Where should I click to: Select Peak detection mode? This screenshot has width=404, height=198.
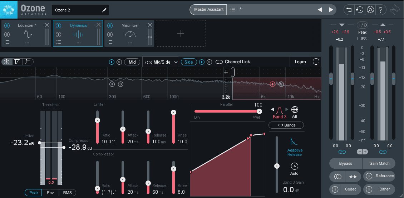pyautogui.click(x=34, y=193)
